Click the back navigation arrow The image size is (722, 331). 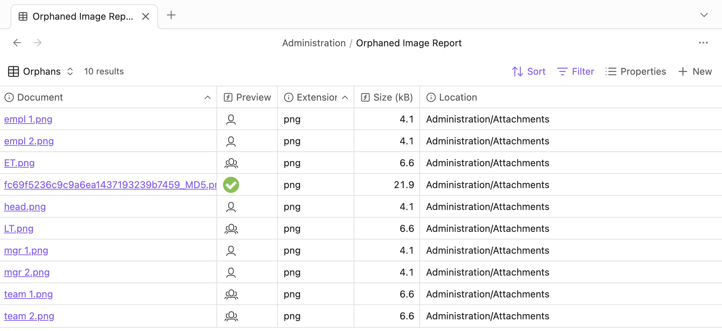[x=17, y=43]
